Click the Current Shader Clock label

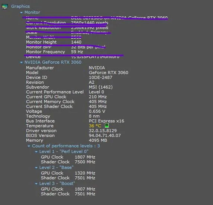pyautogui.click(x=49, y=106)
